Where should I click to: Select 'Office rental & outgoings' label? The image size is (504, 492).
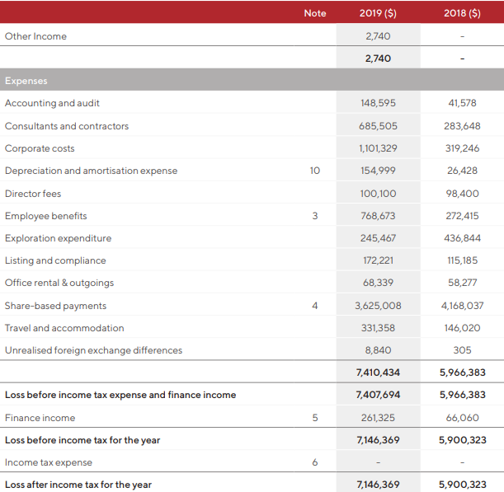tap(59, 283)
